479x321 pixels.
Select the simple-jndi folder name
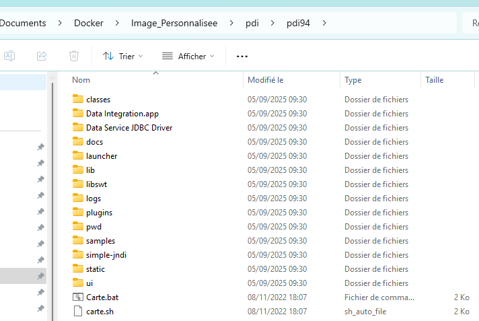[x=106, y=255]
